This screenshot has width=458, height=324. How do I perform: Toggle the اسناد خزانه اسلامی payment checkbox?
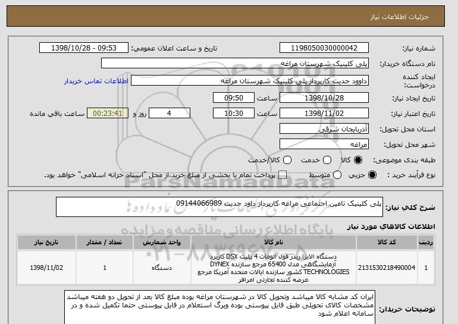283,175
